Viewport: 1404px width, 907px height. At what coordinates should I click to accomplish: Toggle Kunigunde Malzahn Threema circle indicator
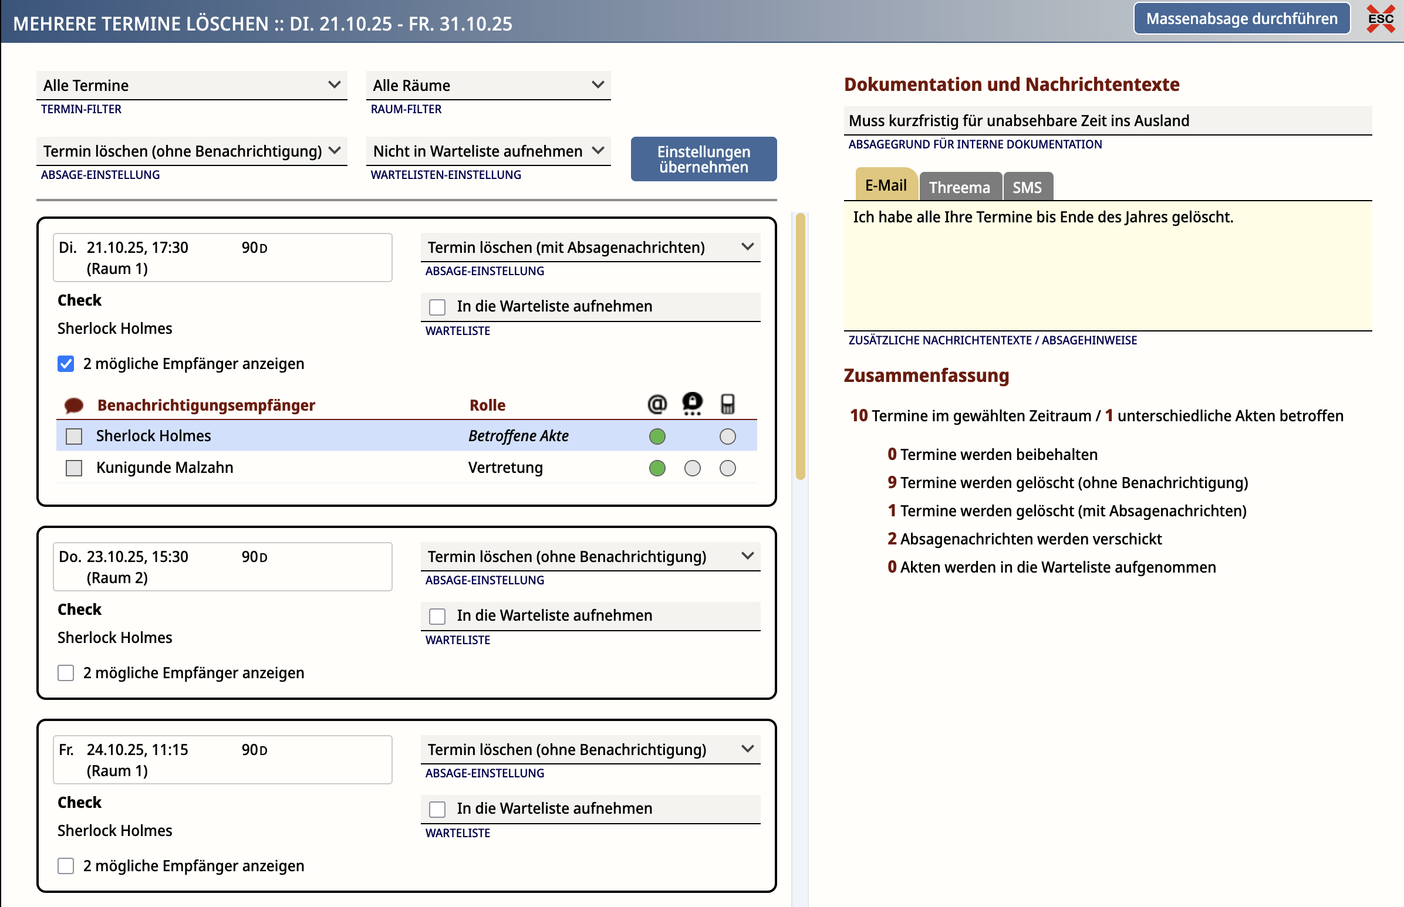[692, 468]
